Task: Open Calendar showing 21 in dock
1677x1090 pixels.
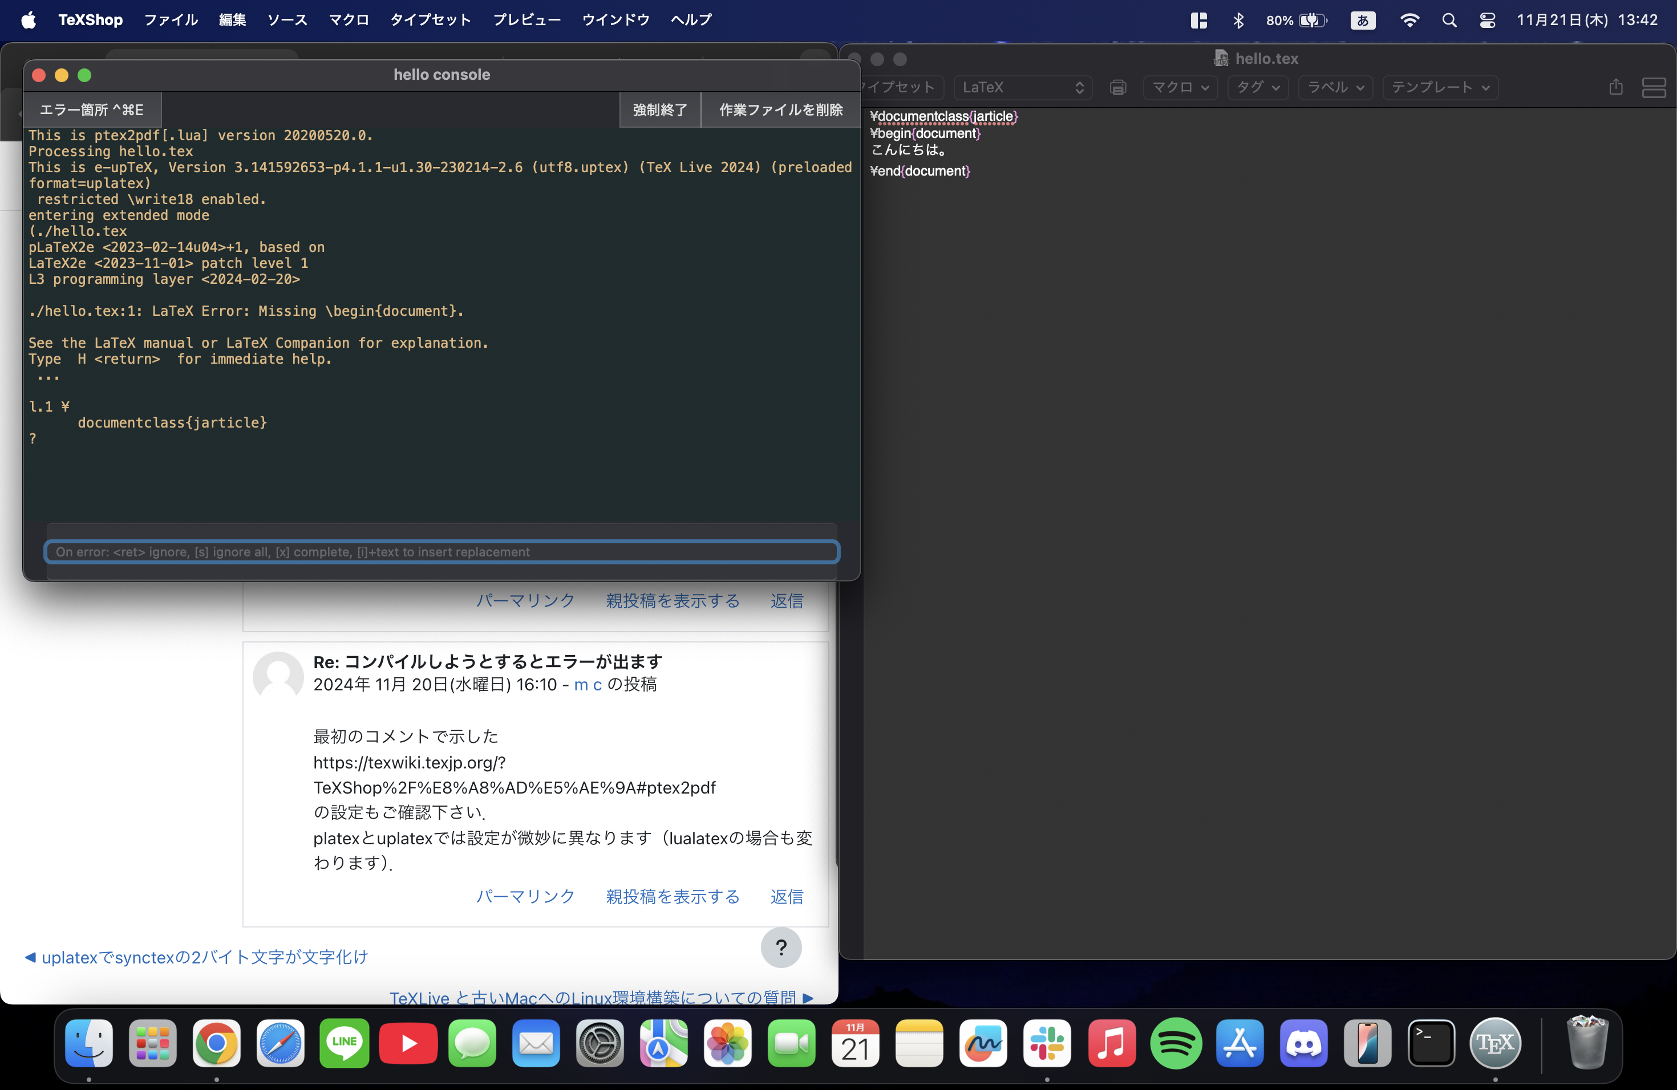Action: [x=856, y=1043]
